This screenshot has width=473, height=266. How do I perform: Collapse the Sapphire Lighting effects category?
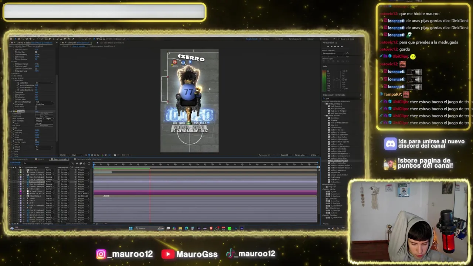(x=322, y=189)
